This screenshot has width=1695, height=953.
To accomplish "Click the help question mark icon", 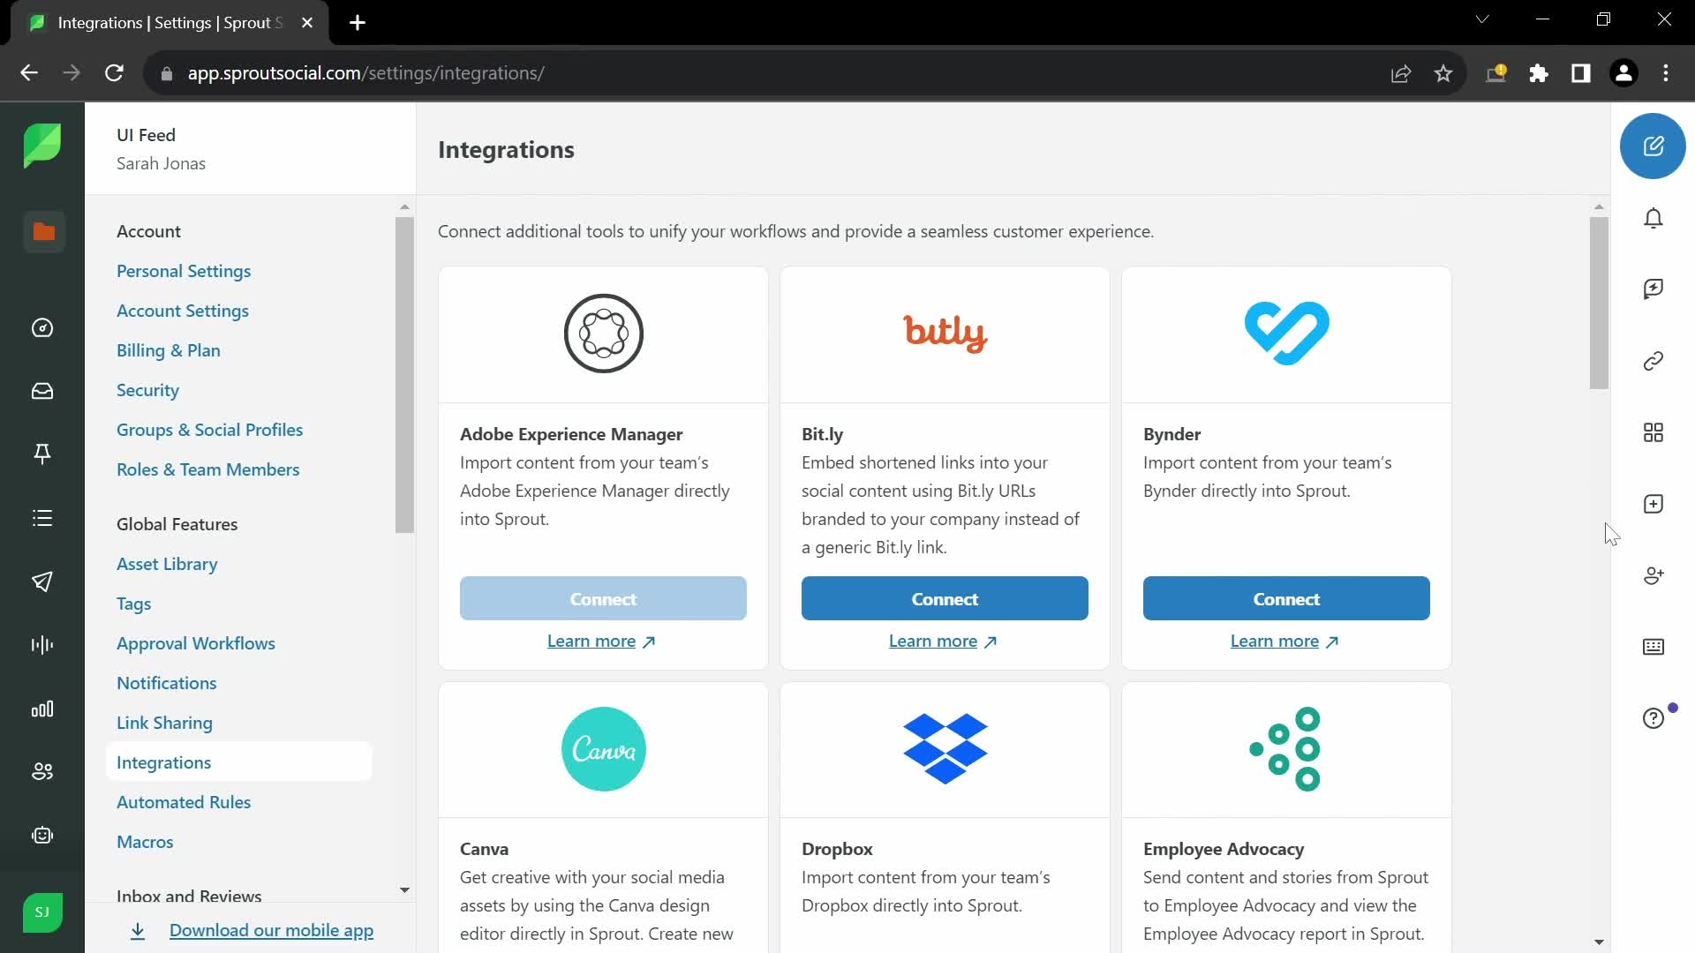I will click(x=1654, y=718).
